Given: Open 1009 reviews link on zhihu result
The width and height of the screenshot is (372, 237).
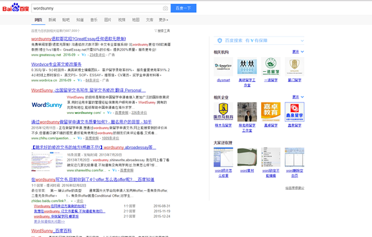Looking at the screenshot, I should tap(110, 138).
